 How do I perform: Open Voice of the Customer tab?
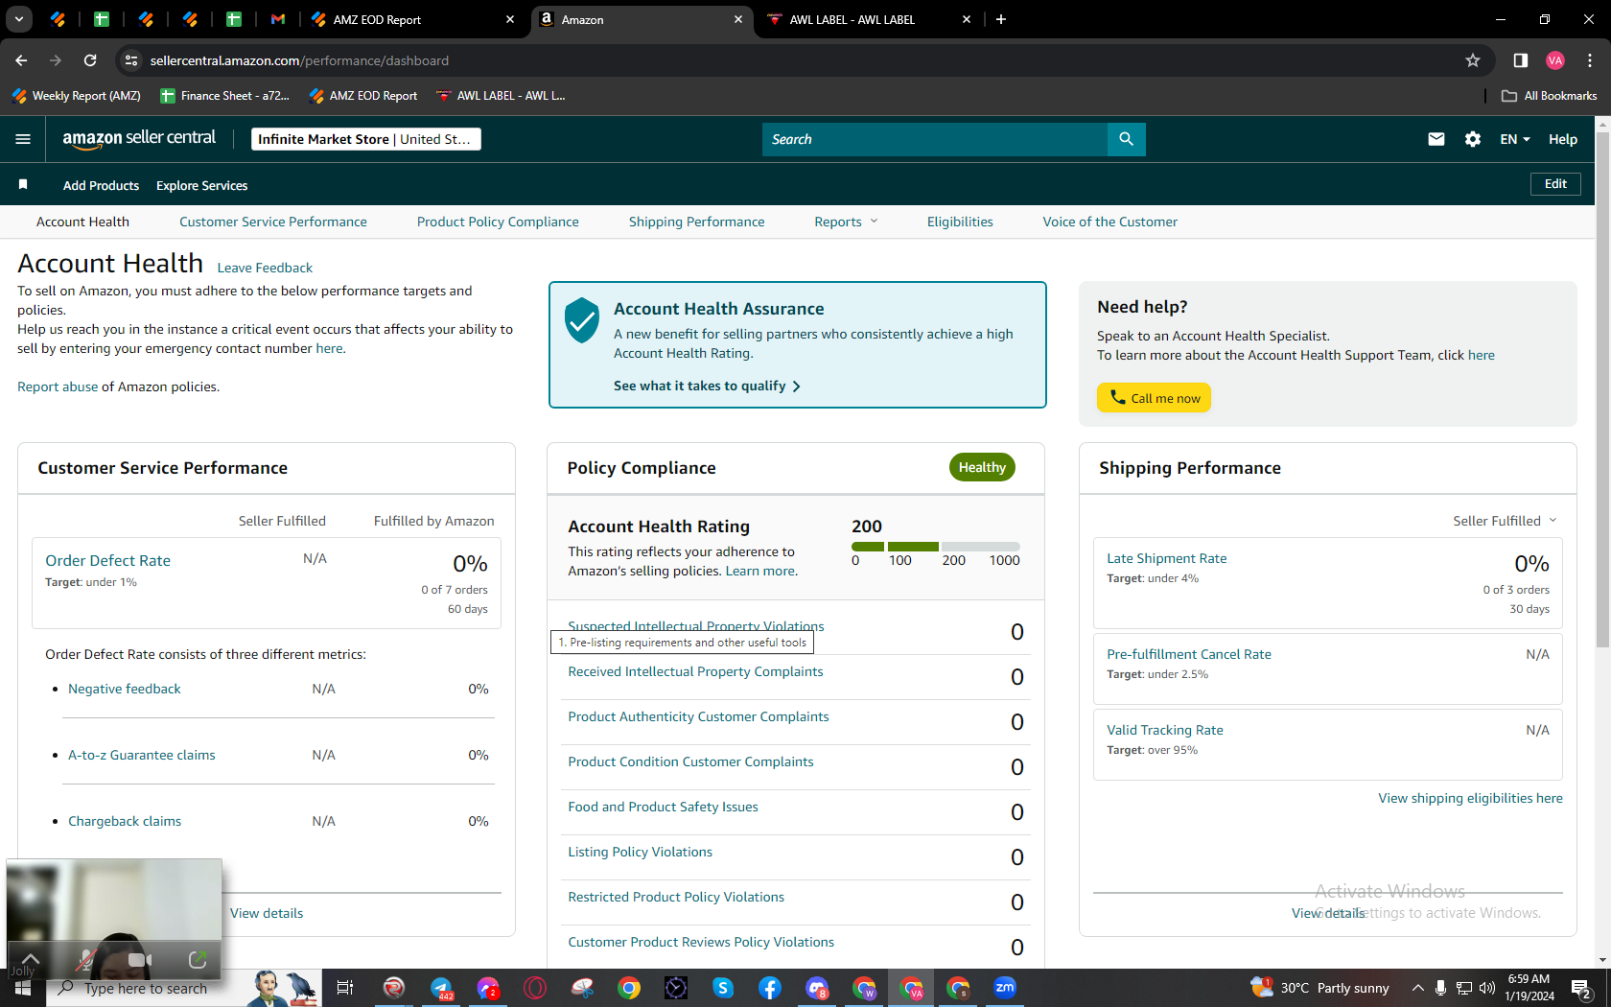tap(1110, 222)
